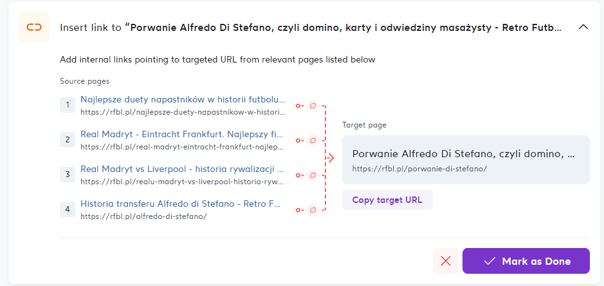Click link icon beside source page 2

pos(313,140)
